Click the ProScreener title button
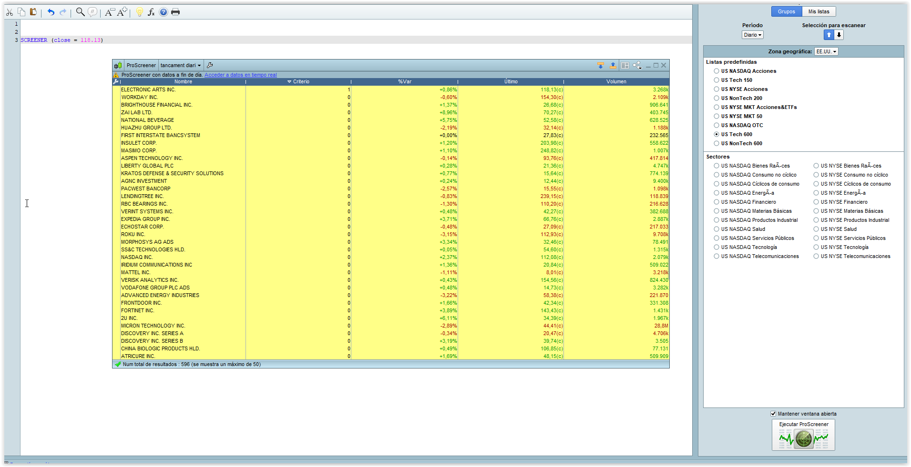The height and width of the screenshot is (467, 911). tap(141, 65)
